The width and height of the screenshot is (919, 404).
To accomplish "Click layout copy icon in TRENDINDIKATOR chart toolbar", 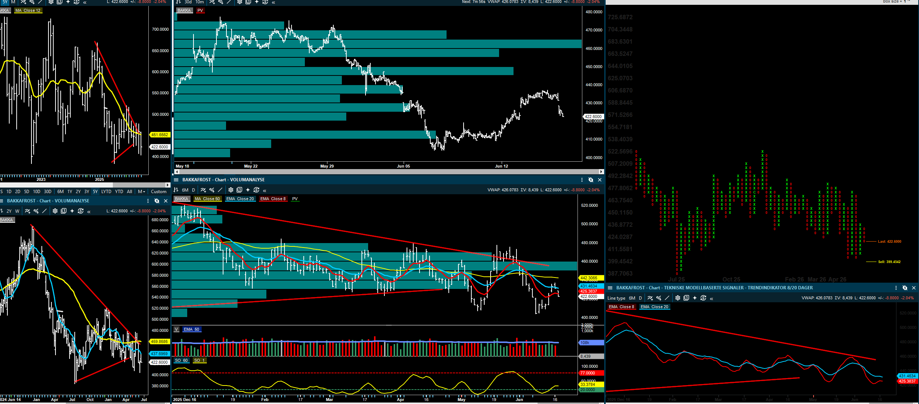I will 686,298.
